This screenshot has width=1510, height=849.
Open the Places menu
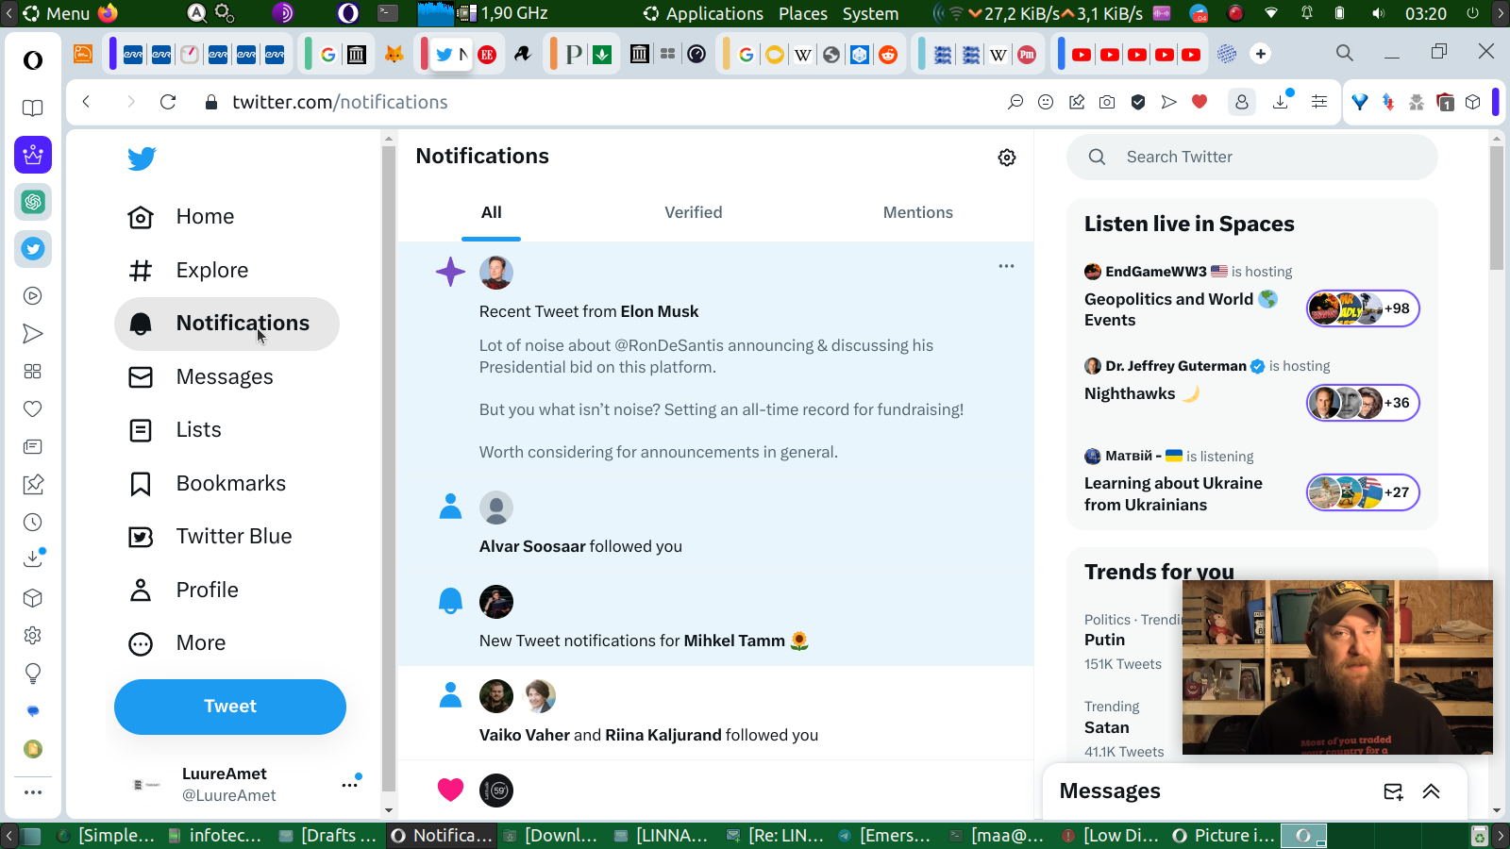[x=803, y=13]
